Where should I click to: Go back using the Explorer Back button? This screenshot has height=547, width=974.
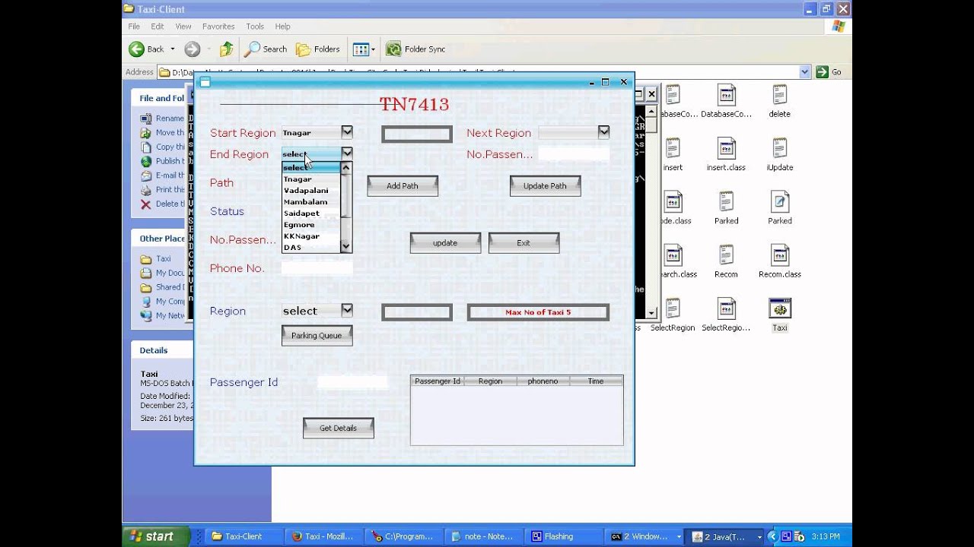[147, 49]
